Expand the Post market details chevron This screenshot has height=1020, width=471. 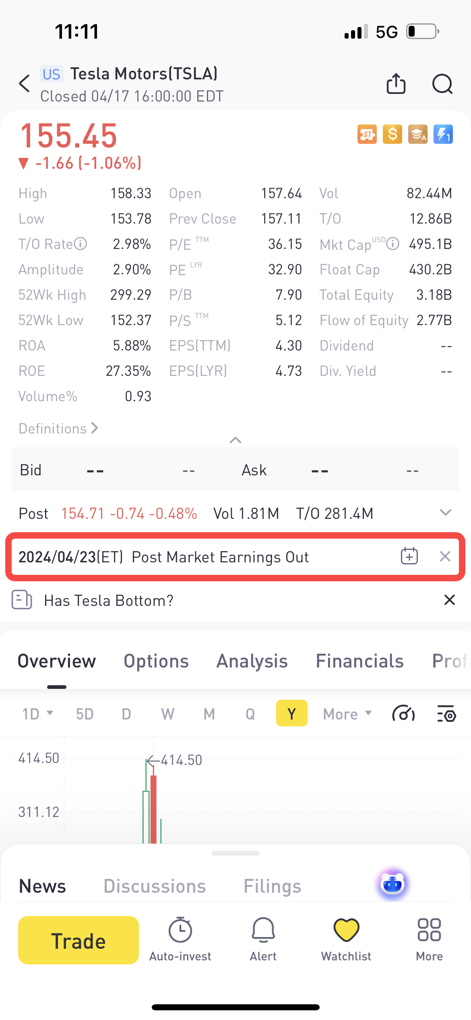click(x=445, y=513)
